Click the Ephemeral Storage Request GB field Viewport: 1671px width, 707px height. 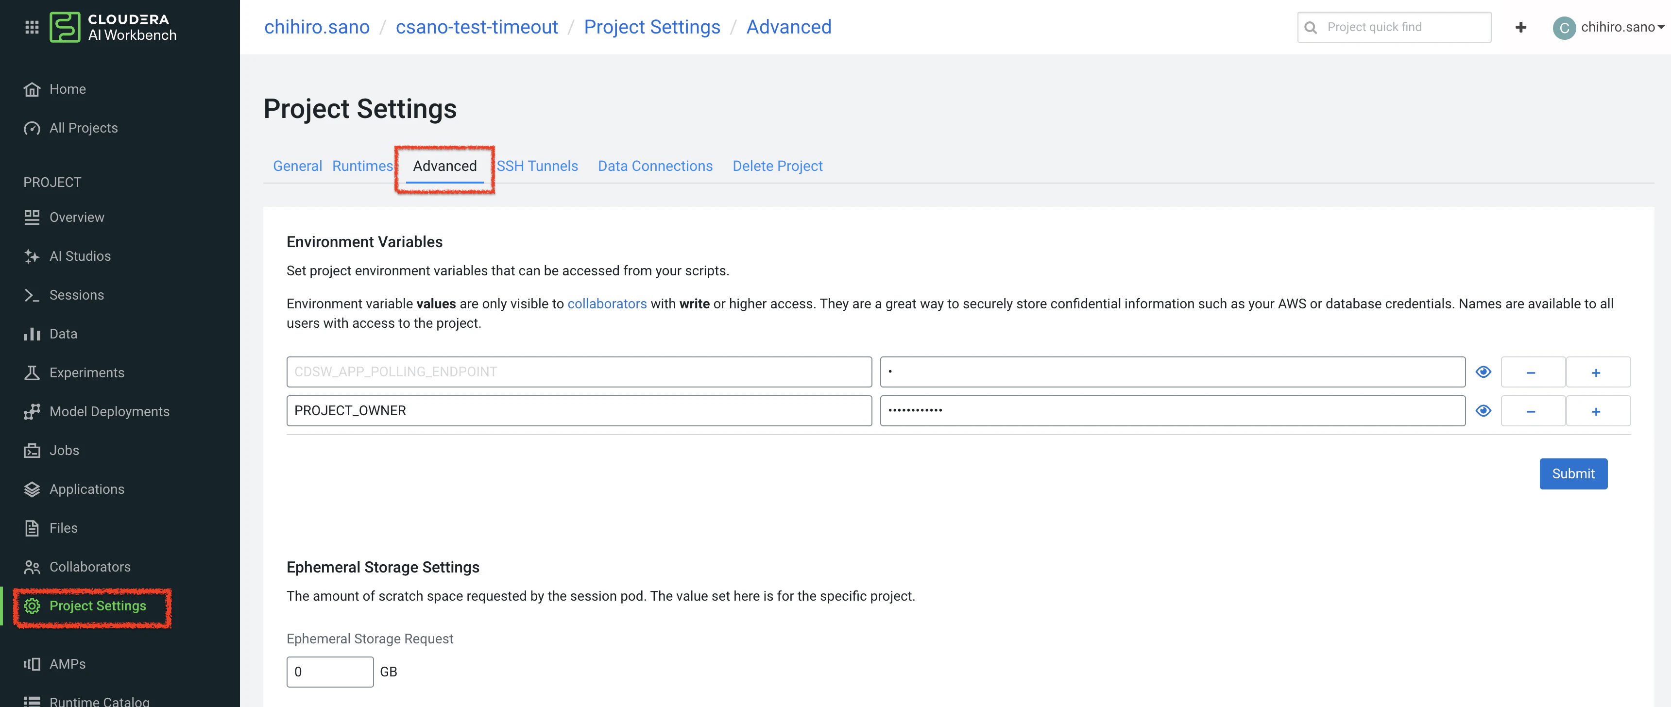tap(329, 672)
